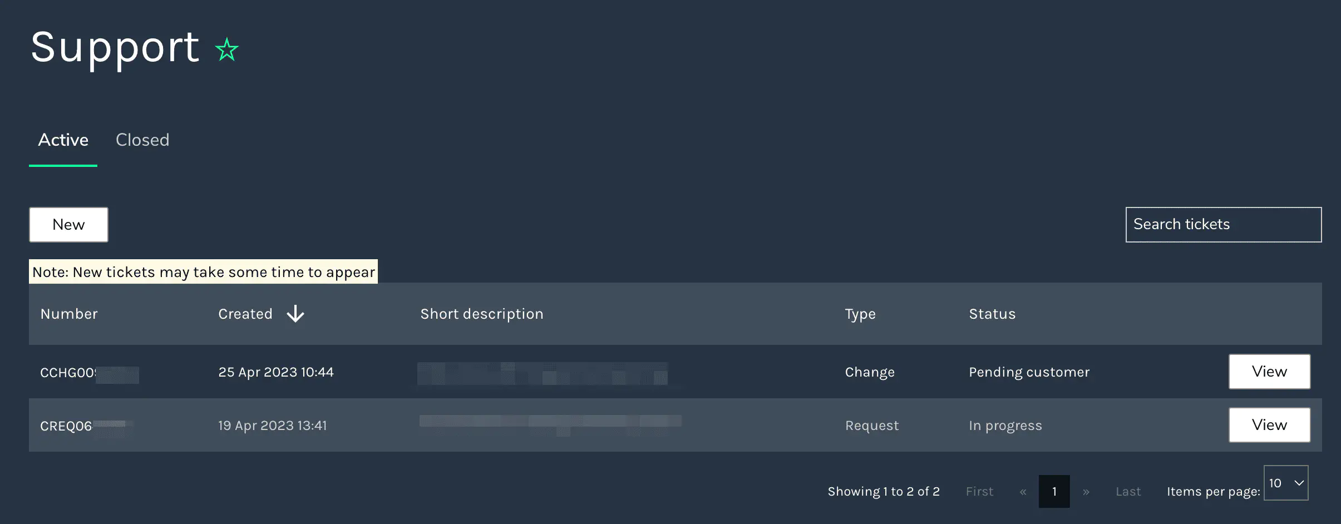View the CREQ06 request ticket
Image resolution: width=1341 pixels, height=524 pixels.
1269,425
